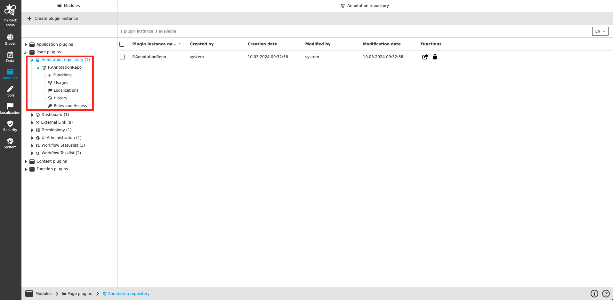Open the Global settings section

[x=10, y=39]
